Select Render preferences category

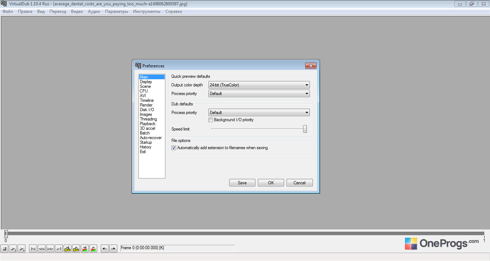coord(152,105)
